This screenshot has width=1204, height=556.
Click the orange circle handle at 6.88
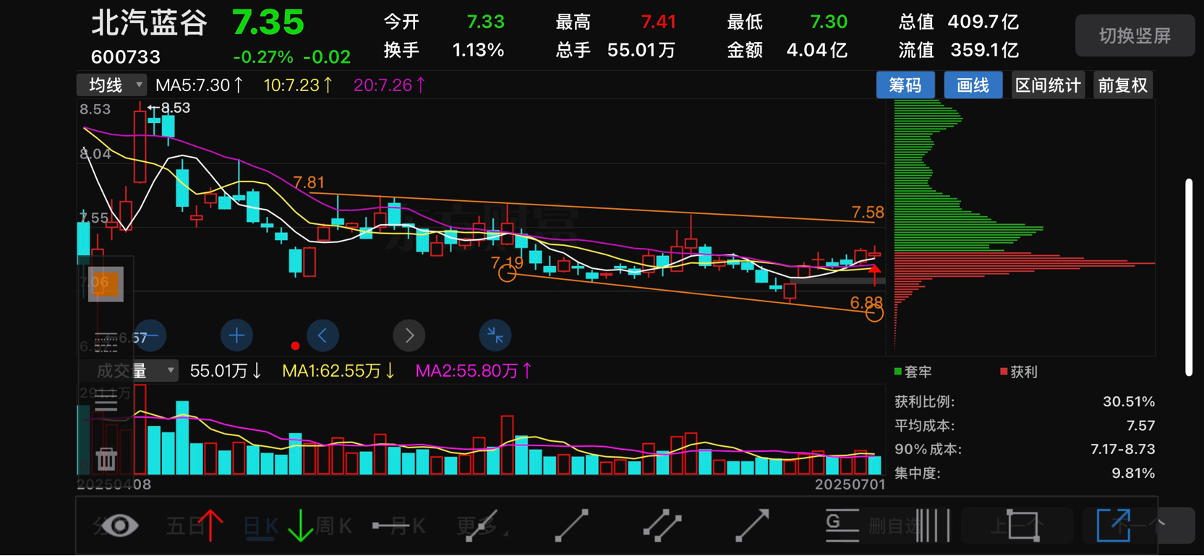pos(875,313)
